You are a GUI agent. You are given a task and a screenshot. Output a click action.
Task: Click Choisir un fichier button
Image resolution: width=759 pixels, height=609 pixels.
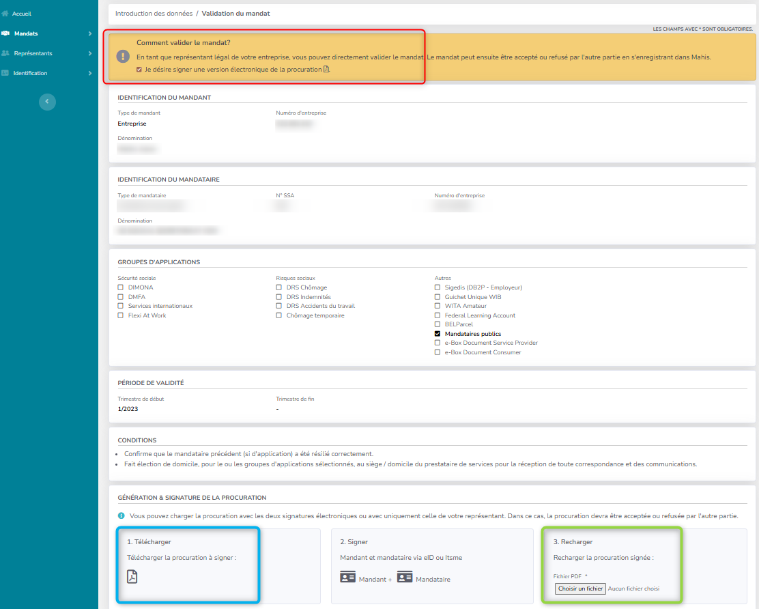(580, 589)
